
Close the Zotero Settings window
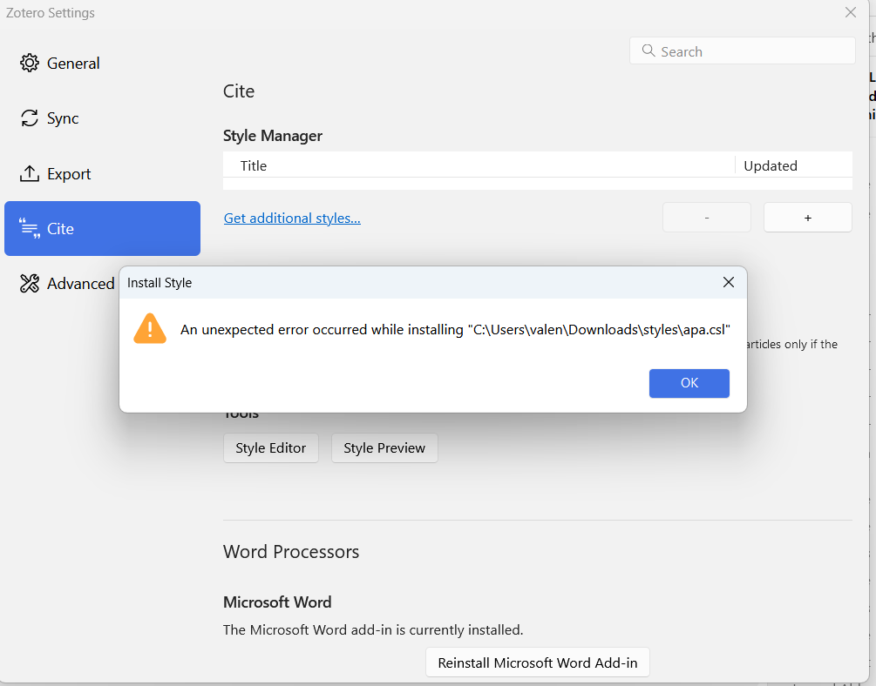pyautogui.click(x=851, y=12)
